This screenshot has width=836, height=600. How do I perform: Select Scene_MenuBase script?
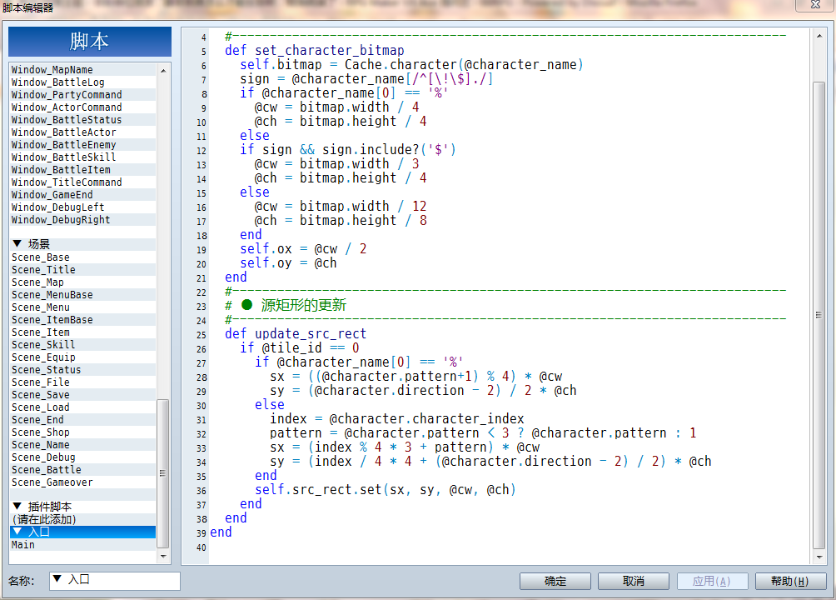click(x=83, y=295)
